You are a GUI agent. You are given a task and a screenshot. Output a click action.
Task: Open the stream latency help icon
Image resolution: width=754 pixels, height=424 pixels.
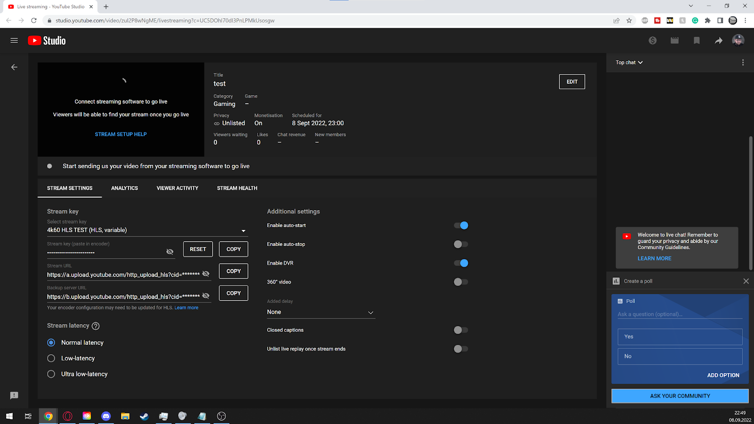point(96,326)
